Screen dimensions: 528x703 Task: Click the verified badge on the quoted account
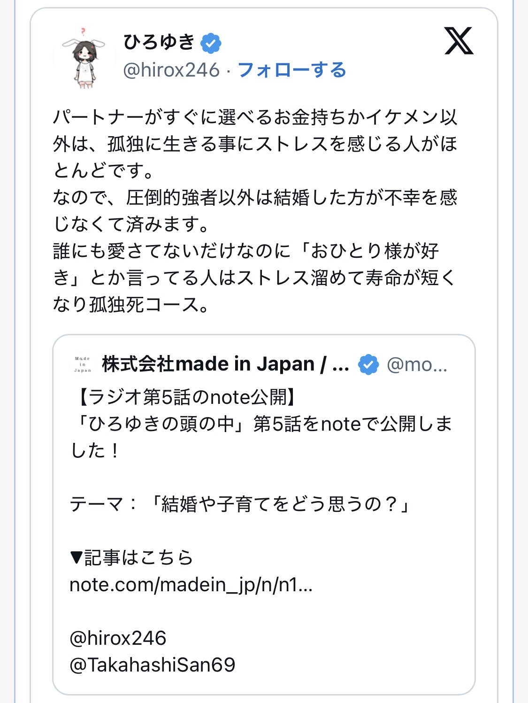point(368,364)
